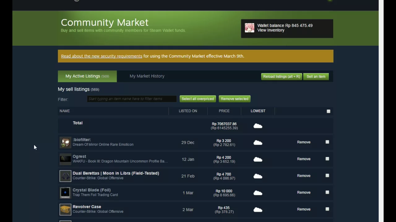Open the Ogrest item name link
The image size is (396, 222).
click(79, 157)
